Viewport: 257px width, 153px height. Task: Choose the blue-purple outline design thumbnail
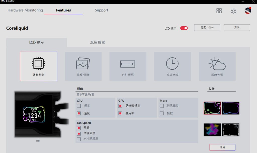231,108
